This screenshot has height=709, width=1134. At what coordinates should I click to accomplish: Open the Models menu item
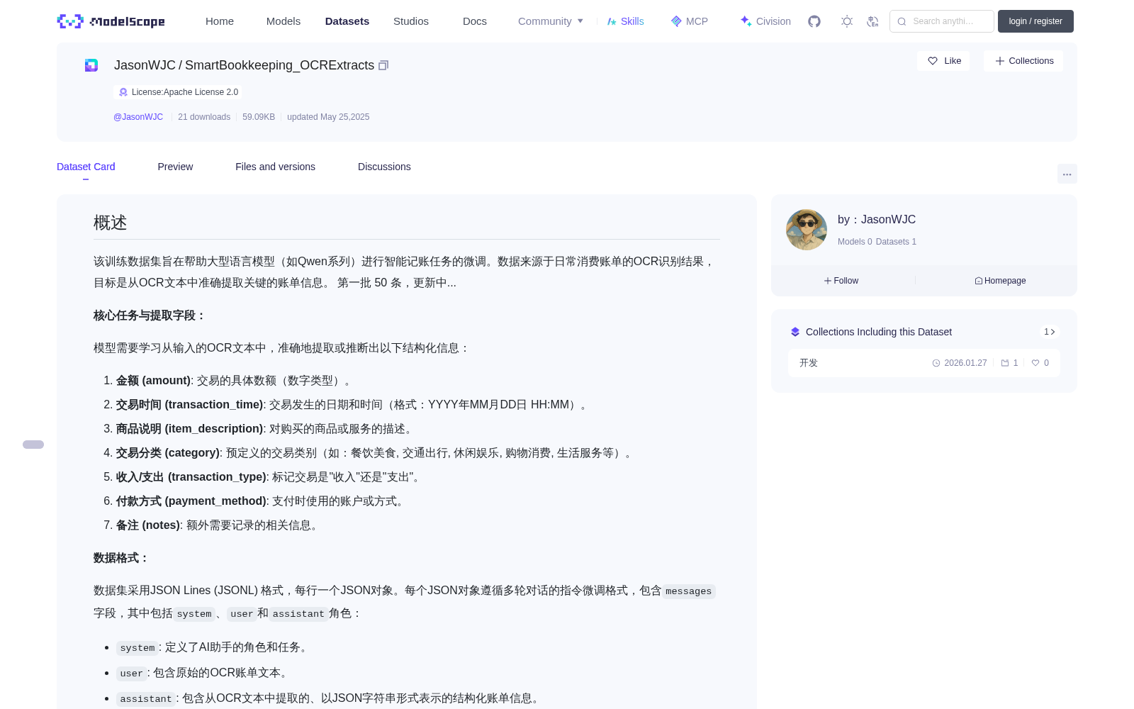[283, 21]
